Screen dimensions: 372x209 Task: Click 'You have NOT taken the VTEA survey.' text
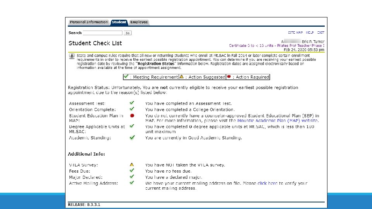pos(185,165)
